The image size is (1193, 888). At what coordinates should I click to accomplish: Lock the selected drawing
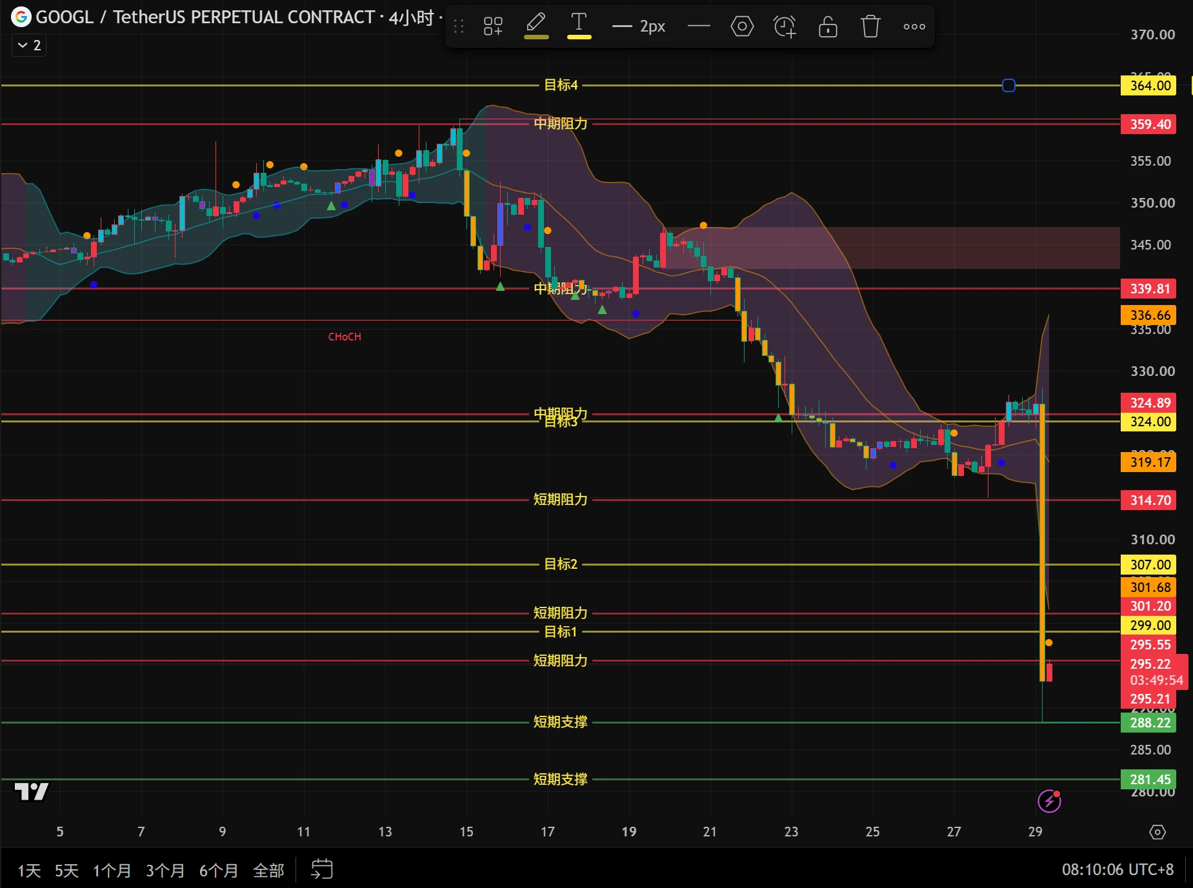tap(828, 26)
